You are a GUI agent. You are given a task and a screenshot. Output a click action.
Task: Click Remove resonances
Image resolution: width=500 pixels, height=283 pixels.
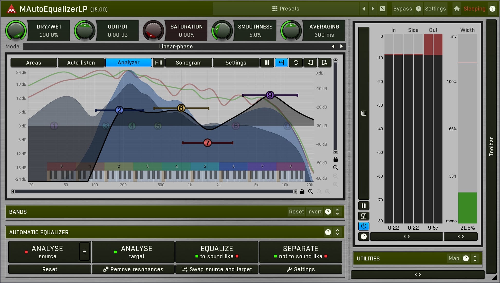(133, 269)
